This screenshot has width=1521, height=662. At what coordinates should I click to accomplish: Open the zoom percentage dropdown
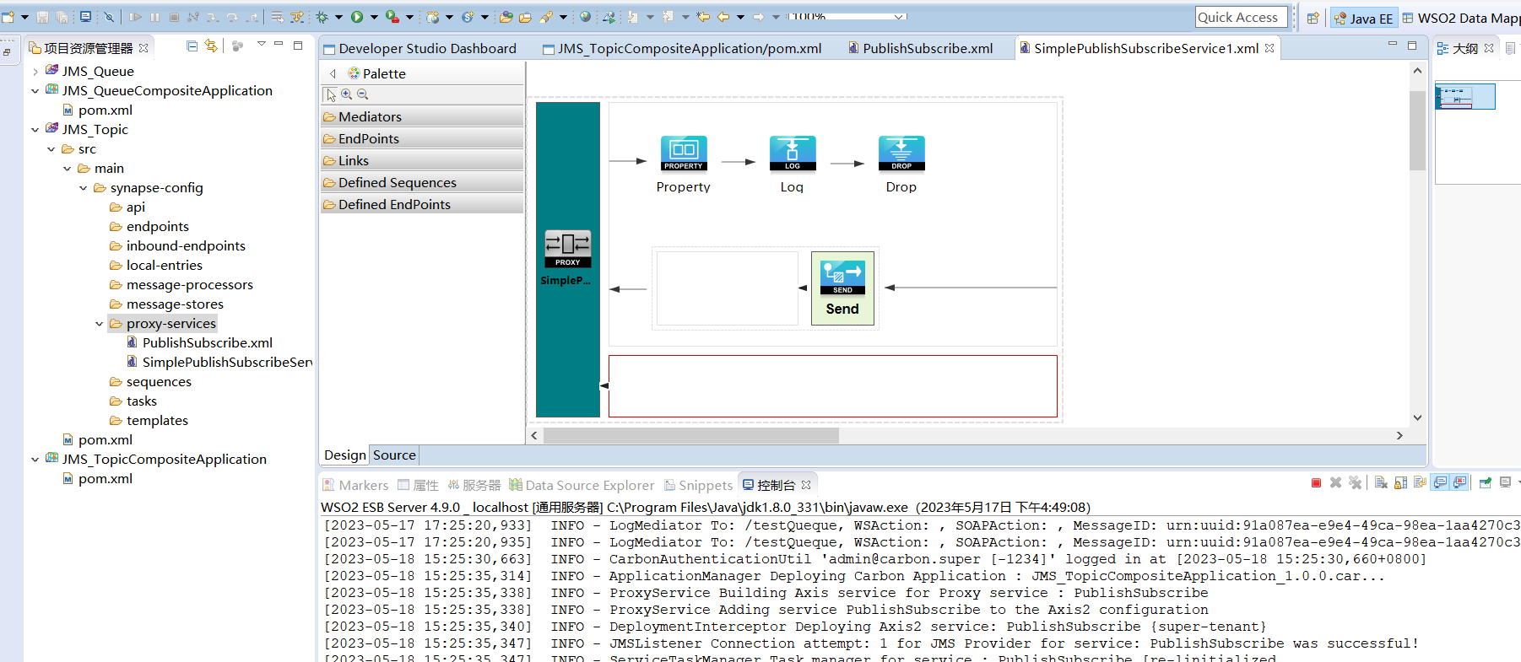[900, 17]
